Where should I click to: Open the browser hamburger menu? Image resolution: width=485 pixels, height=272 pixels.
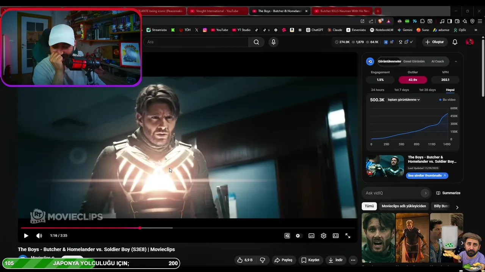[x=480, y=21]
